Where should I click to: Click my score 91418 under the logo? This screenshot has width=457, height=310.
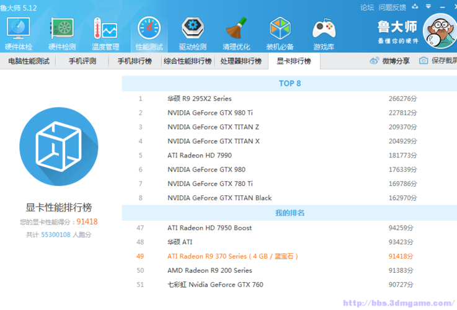[x=87, y=222]
